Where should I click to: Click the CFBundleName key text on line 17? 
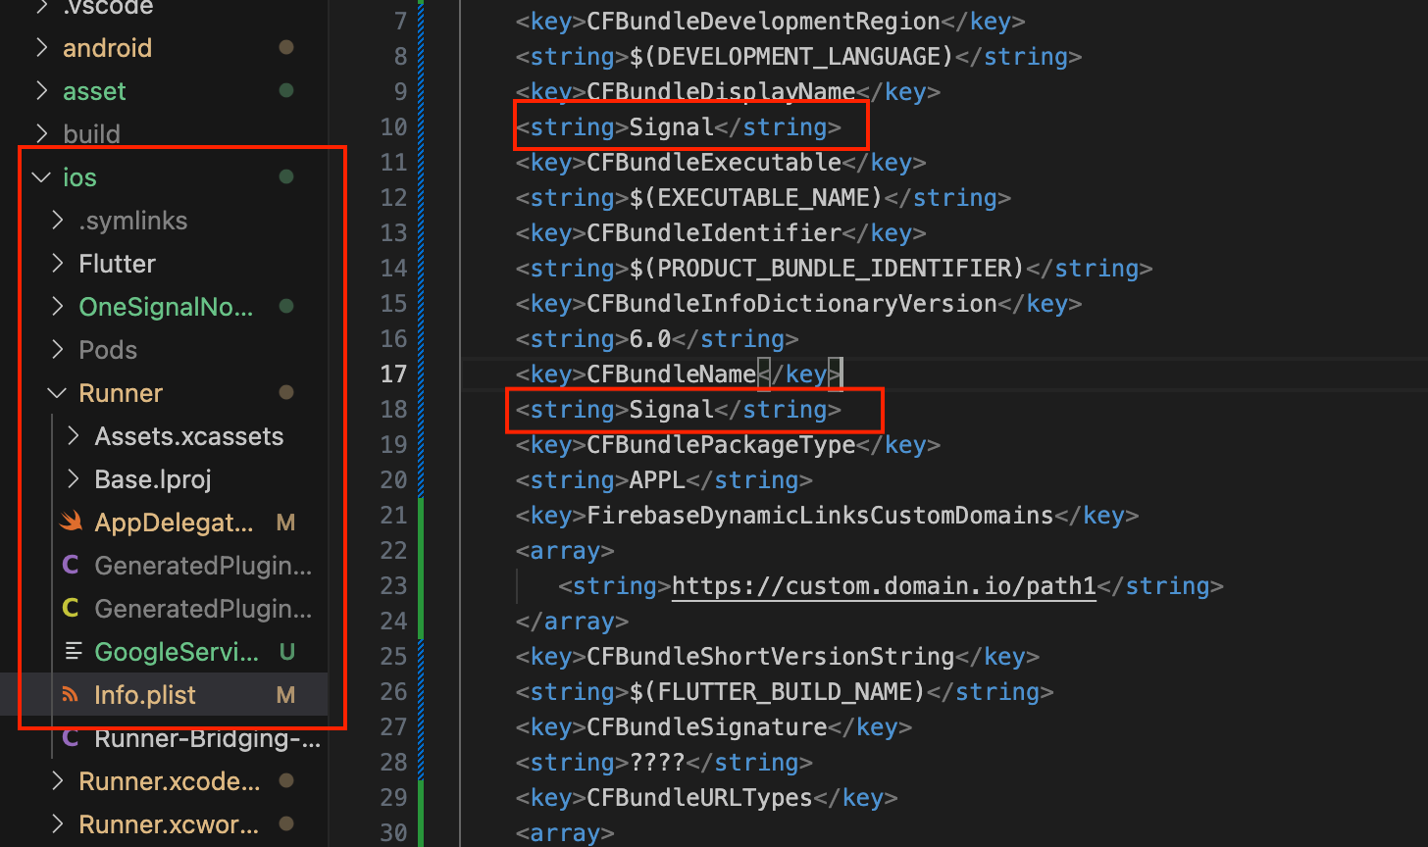tap(671, 374)
